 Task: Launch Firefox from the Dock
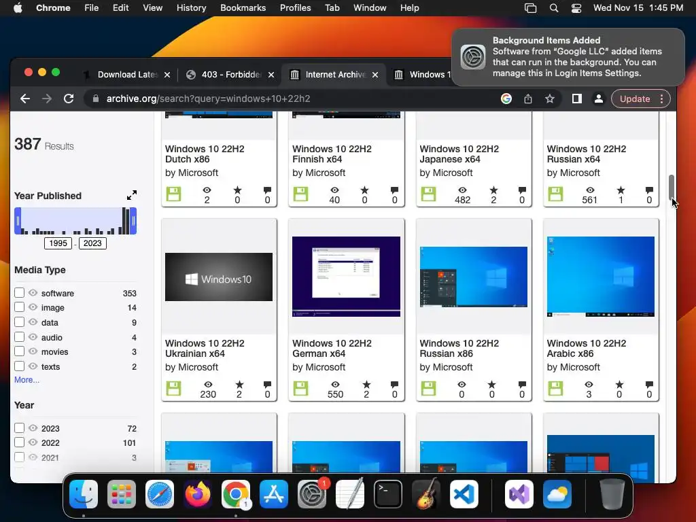[198, 494]
